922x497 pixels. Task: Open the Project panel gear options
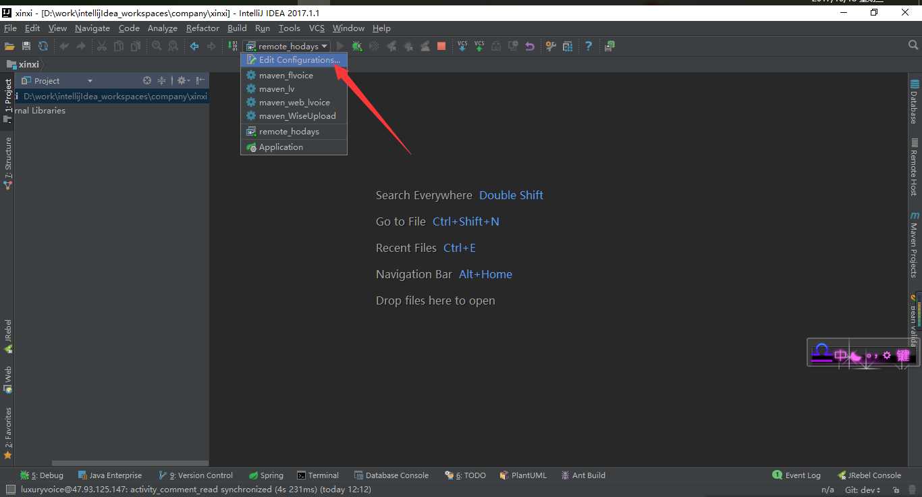pyautogui.click(x=183, y=80)
